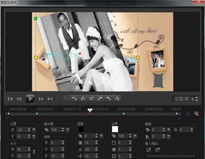Click the Go to next key frame icon
The height and width of the screenshot is (159, 205).
click(117, 98)
